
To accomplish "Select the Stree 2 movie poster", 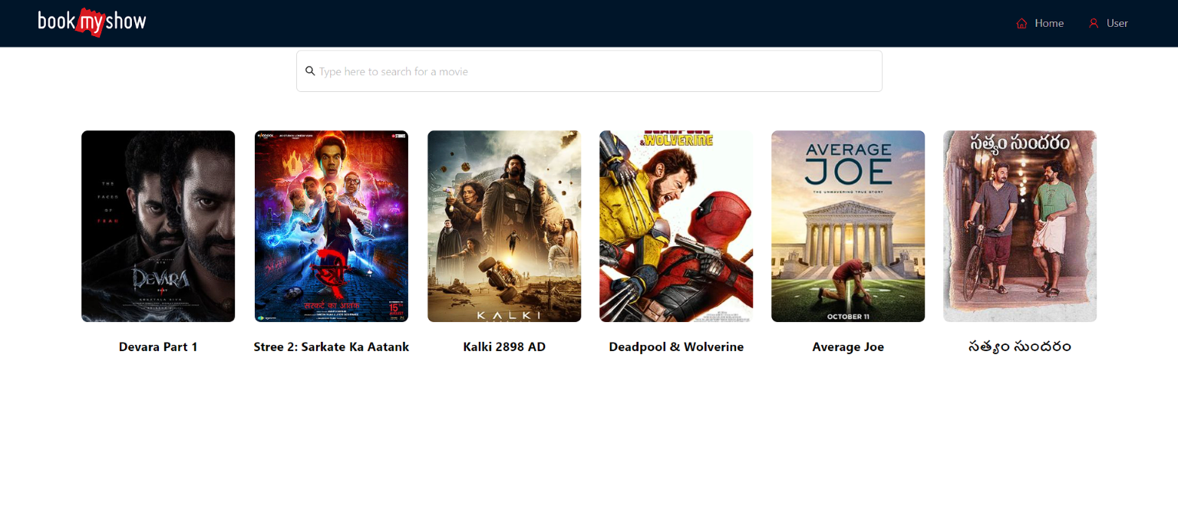I will coord(332,226).
